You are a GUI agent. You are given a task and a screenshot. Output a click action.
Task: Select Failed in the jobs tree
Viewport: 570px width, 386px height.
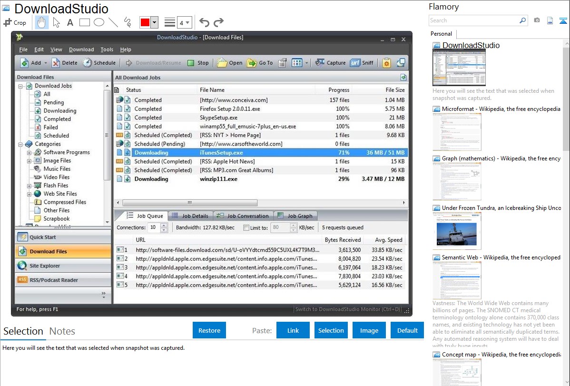click(50, 128)
